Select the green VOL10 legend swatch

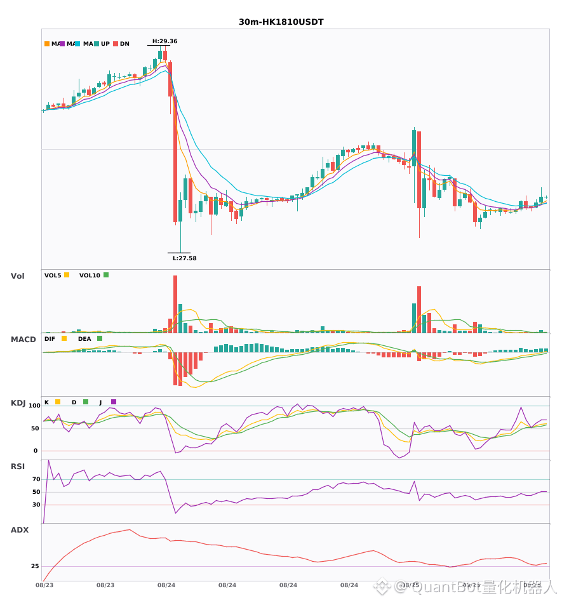click(106, 275)
